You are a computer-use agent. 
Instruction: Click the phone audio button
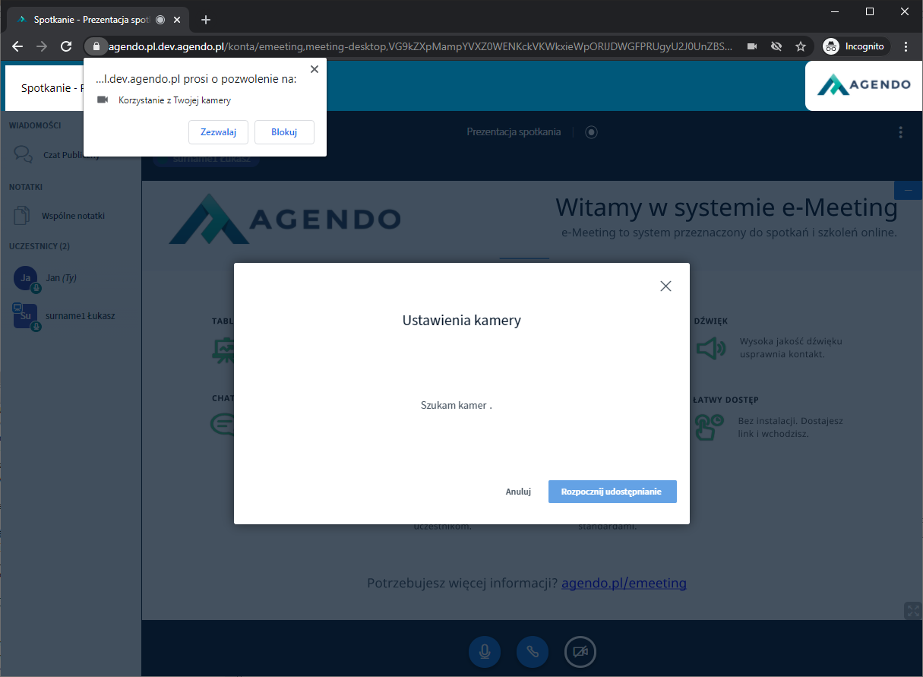(x=533, y=652)
